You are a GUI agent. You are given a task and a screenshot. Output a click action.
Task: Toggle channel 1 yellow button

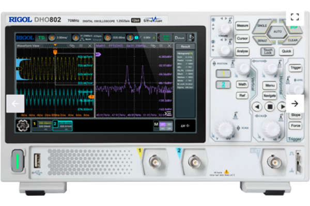223,74
